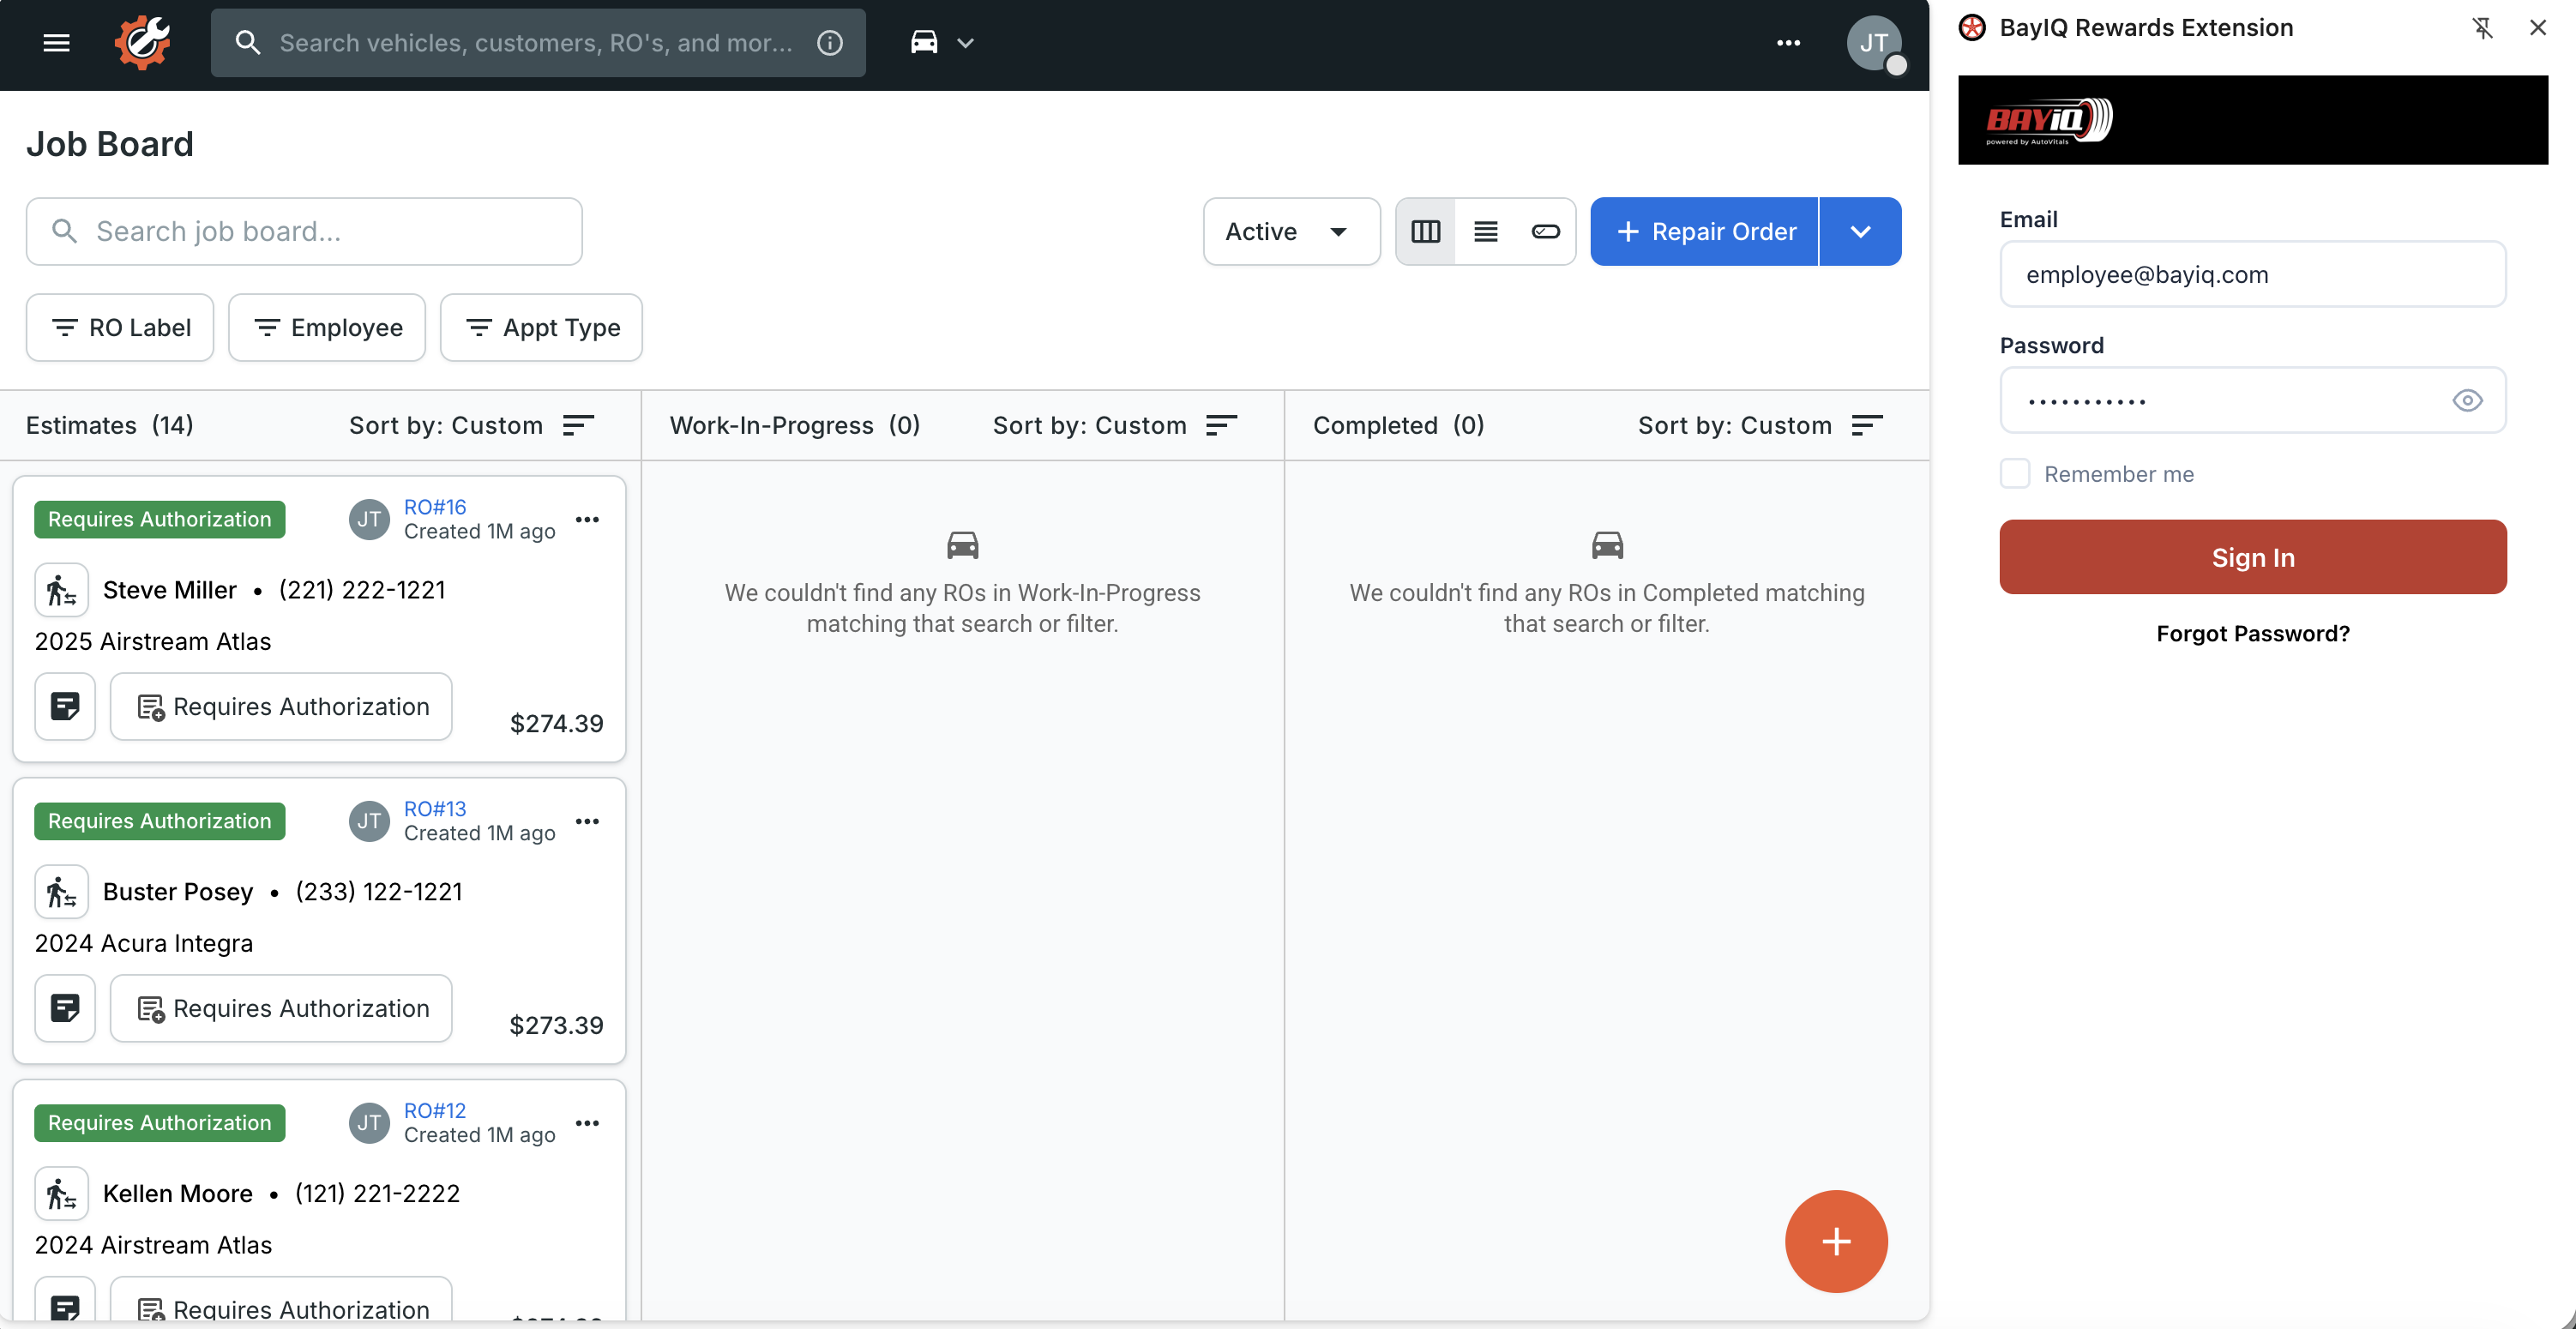This screenshot has height=1329, width=2576.
Task: Click Requires Authorization status button on RO#13
Action: (x=281, y=1008)
